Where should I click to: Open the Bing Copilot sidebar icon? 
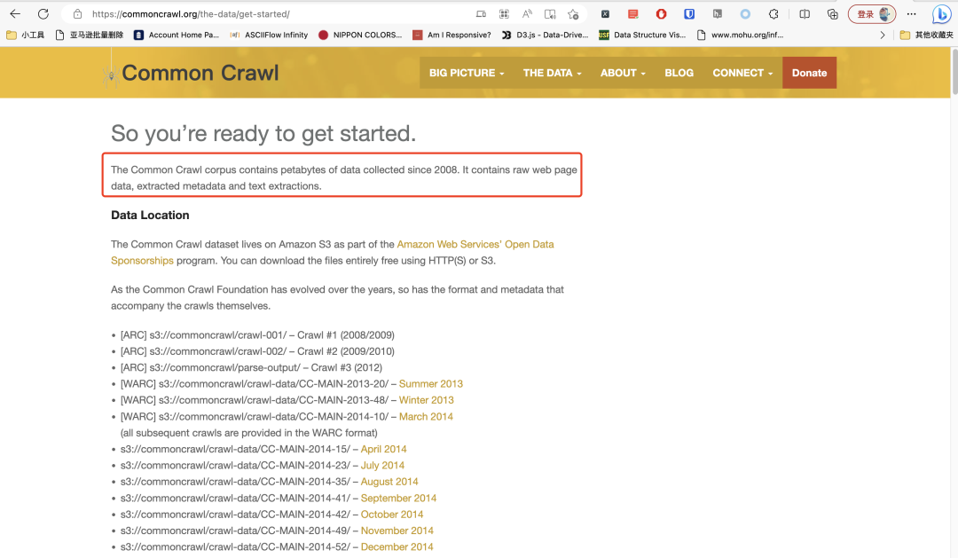pyautogui.click(x=941, y=14)
